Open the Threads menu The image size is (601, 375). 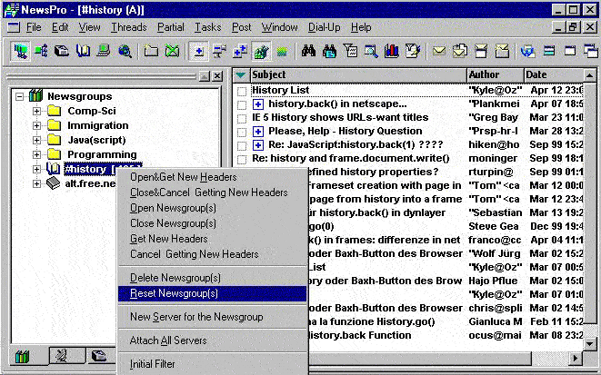tap(129, 27)
